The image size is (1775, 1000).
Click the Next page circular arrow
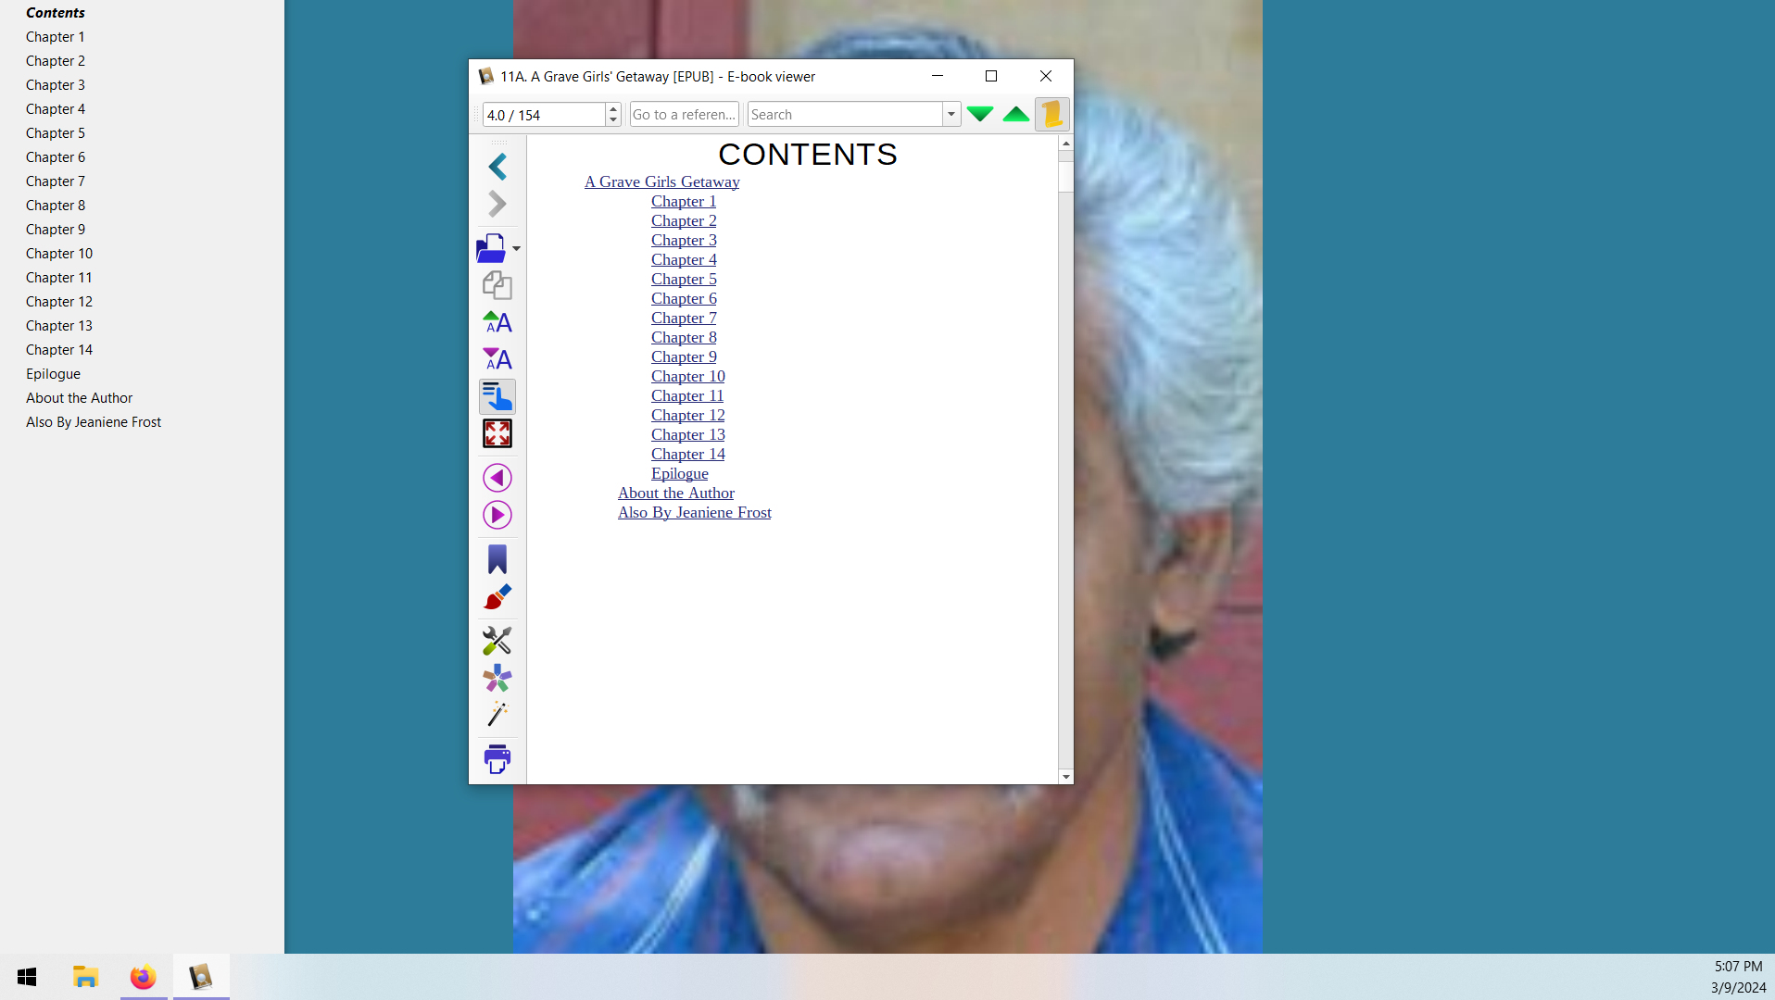(x=497, y=515)
